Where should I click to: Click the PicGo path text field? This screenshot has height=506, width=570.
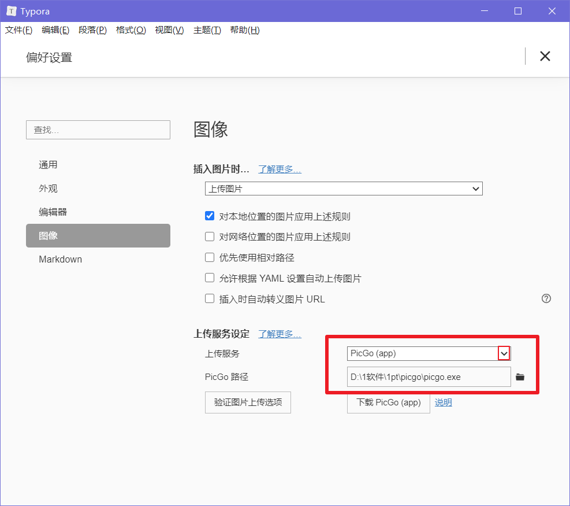(429, 377)
